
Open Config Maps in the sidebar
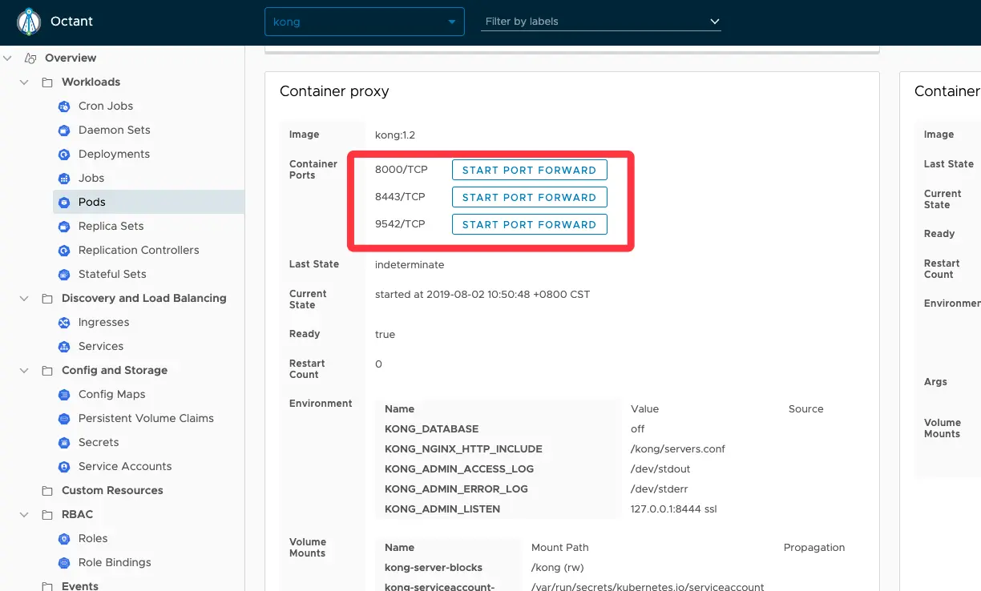112,394
